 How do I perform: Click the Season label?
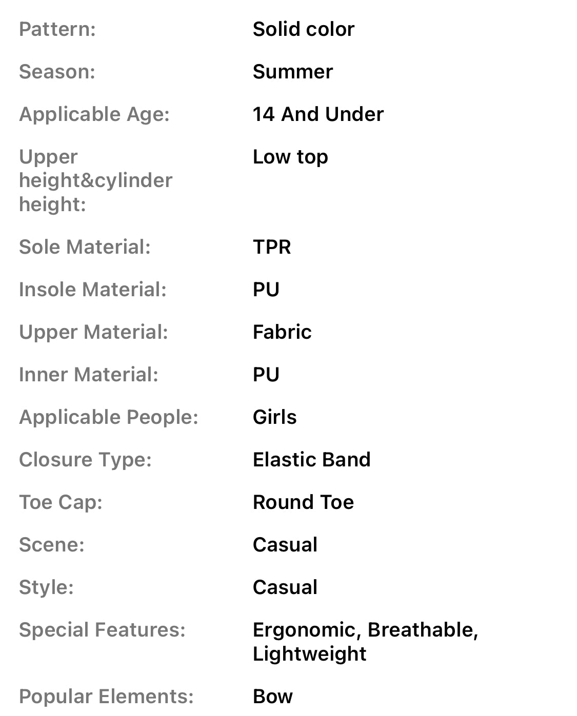(x=57, y=72)
